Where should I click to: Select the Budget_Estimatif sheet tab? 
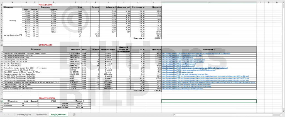59,114
